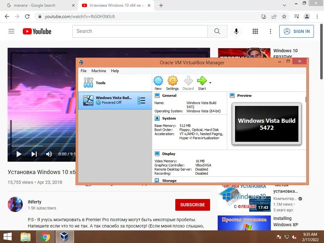This screenshot has height=243, width=324.
Task: Open the media controls icon in Chrome
Action: (297, 16)
